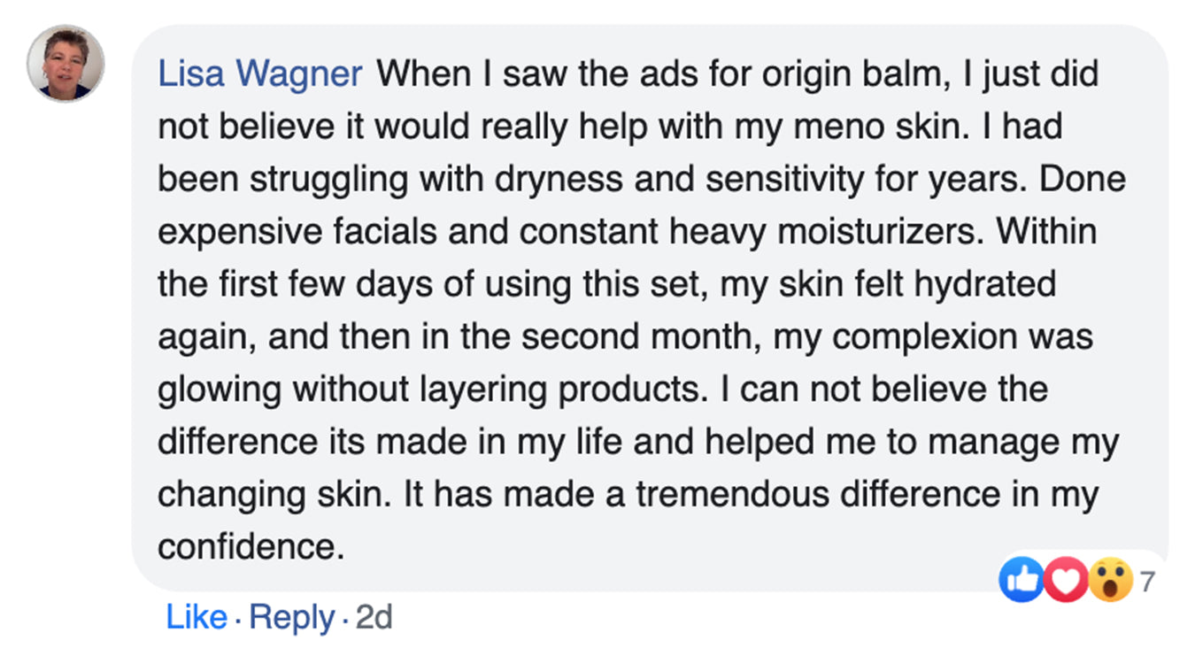Click the red heart reaction icon
The width and height of the screenshot is (1195, 656).
(1066, 581)
